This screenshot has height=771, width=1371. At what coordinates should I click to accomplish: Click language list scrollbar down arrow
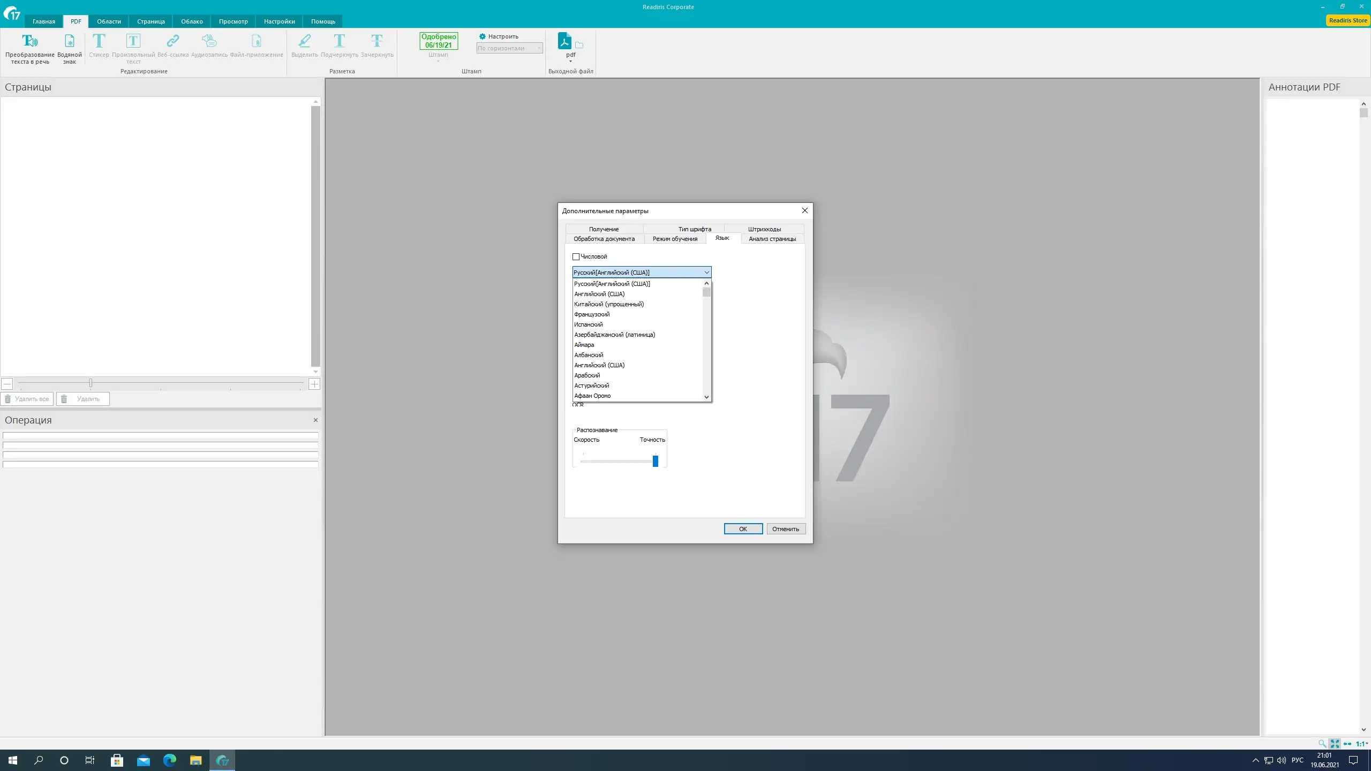tap(706, 397)
